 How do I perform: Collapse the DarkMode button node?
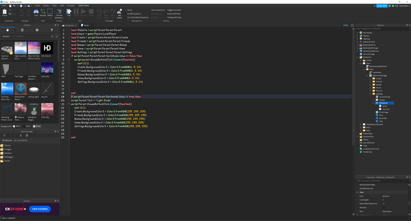(374, 103)
